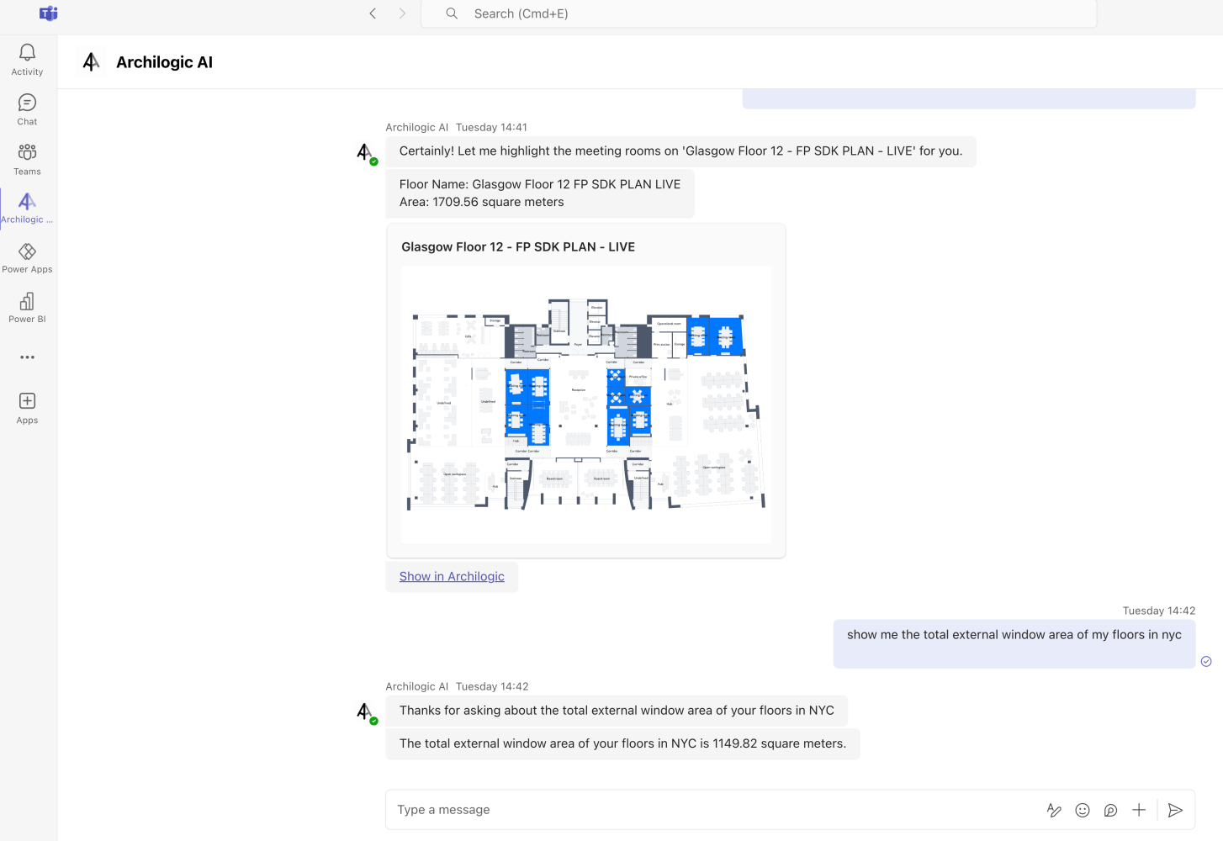
Task: Click the seen checkmark on the sent message
Action: 1206,661
